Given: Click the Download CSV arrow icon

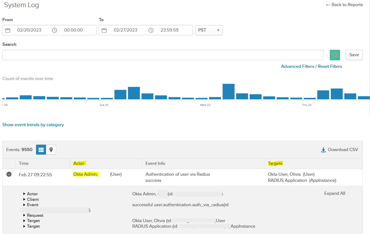Looking at the screenshot, I should pos(323,150).
